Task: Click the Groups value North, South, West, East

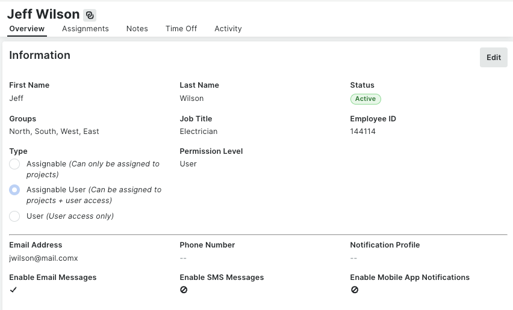Action: pyautogui.click(x=54, y=132)
